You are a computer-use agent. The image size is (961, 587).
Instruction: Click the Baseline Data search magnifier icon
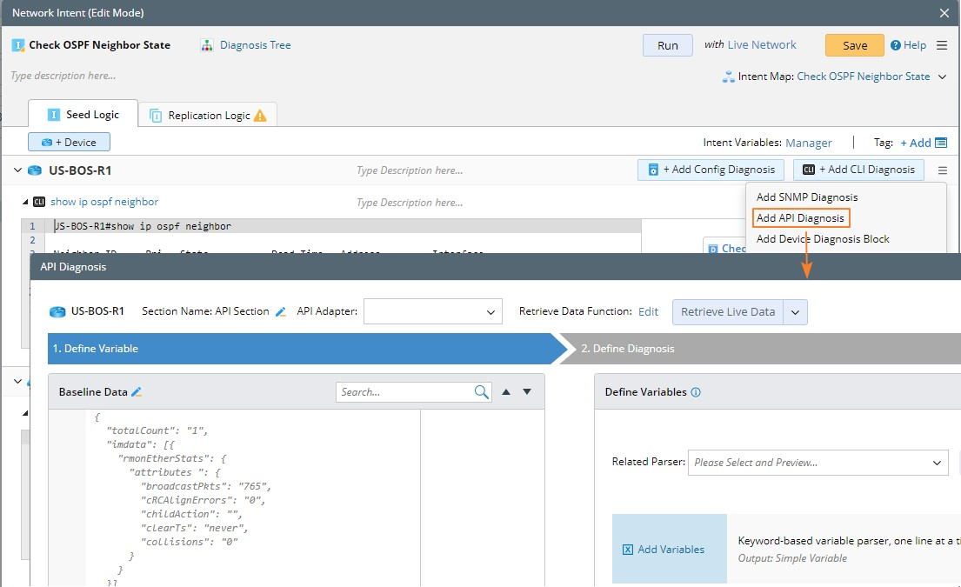click(482, 391)
